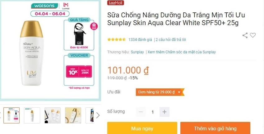Select the first product thumbnail with voucher
The height and width of the screenshot is (134, 264).
(x=12, y=115)
